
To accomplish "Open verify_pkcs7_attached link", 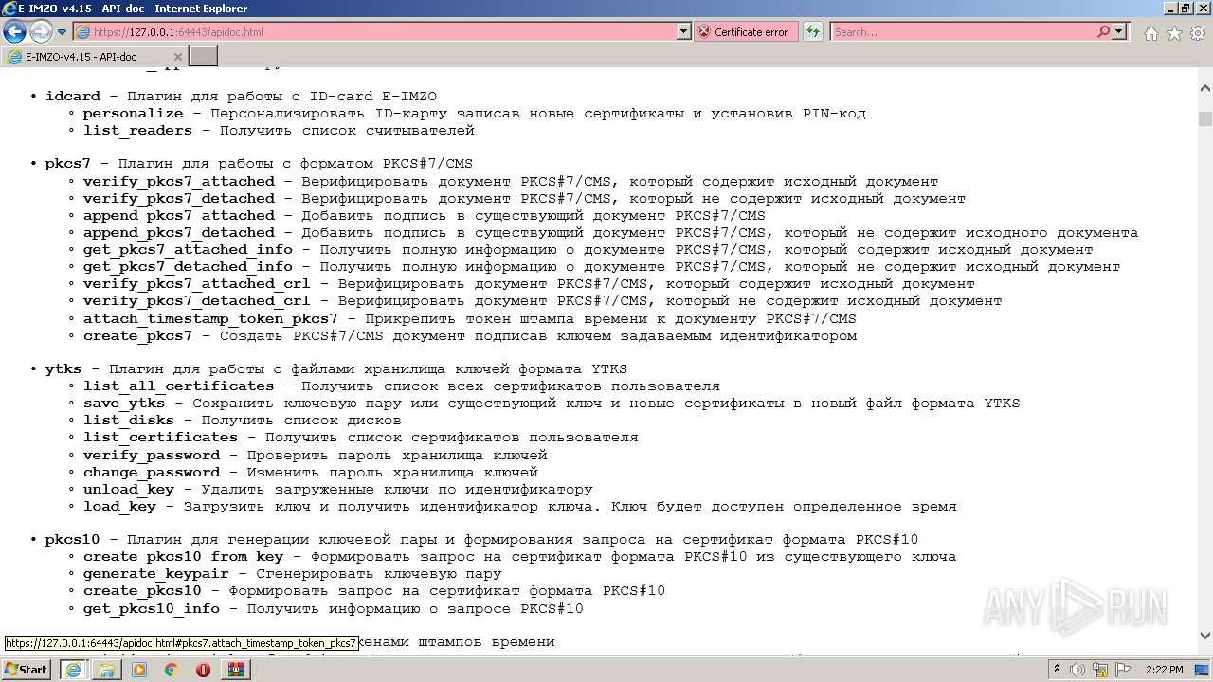I will pyautogui.click(x=178, y=181).
